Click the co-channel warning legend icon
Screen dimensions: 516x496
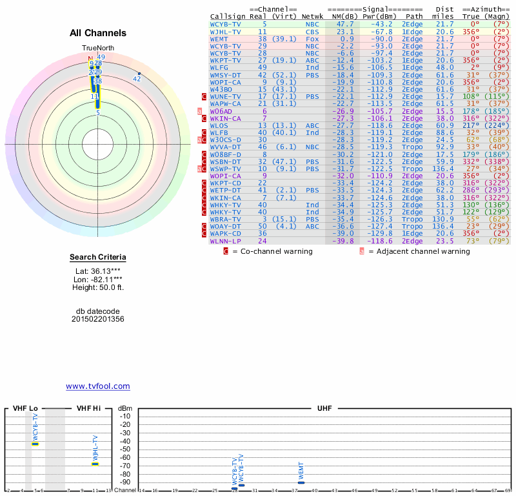click(226, 251)
